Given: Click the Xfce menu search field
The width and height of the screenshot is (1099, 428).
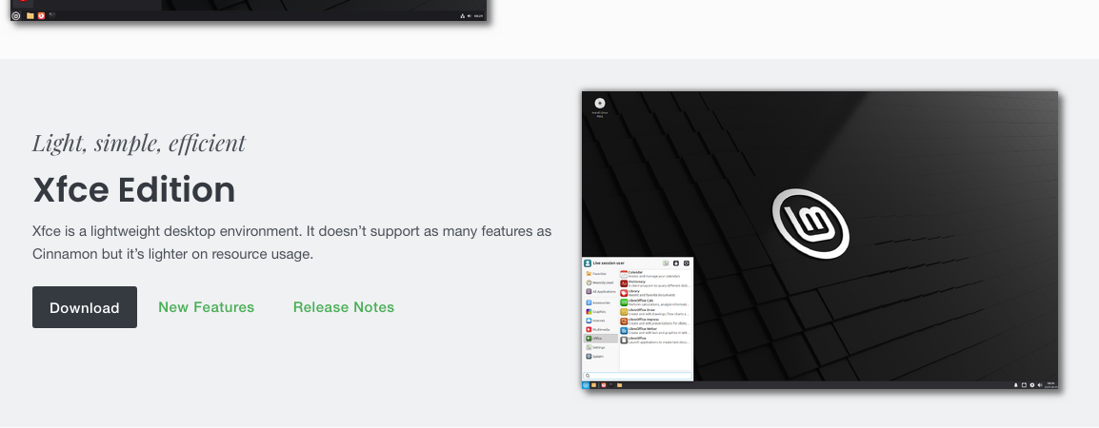Looking at the screenshot, I should tap(637, 376).
